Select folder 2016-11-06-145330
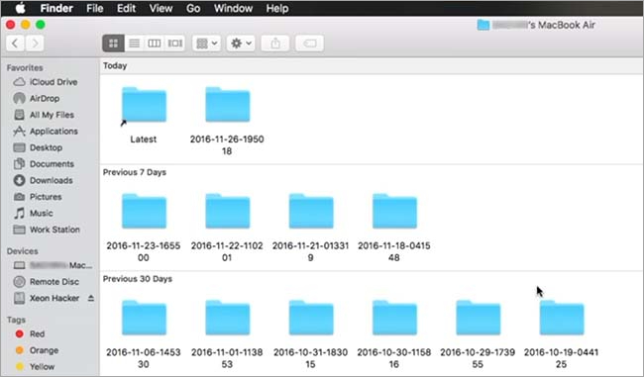Screen dimensions: 644x377 pos(144,318)
